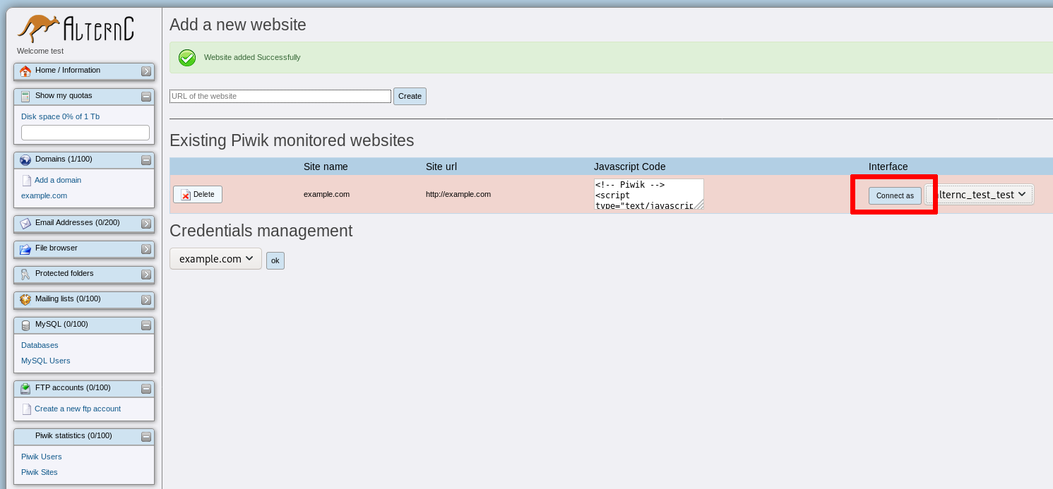This screenshot has height=489, width=1053.
Task: Click the Mailing lists icon
Action: (25, 300)
